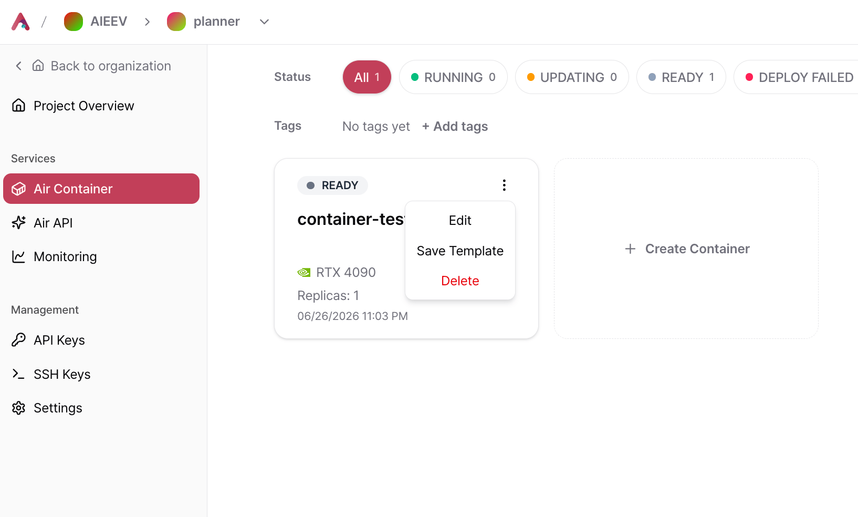Click the planner project breadcrumb name
The height and width of the screenshot is (517, 858).
tap(216, 22)
